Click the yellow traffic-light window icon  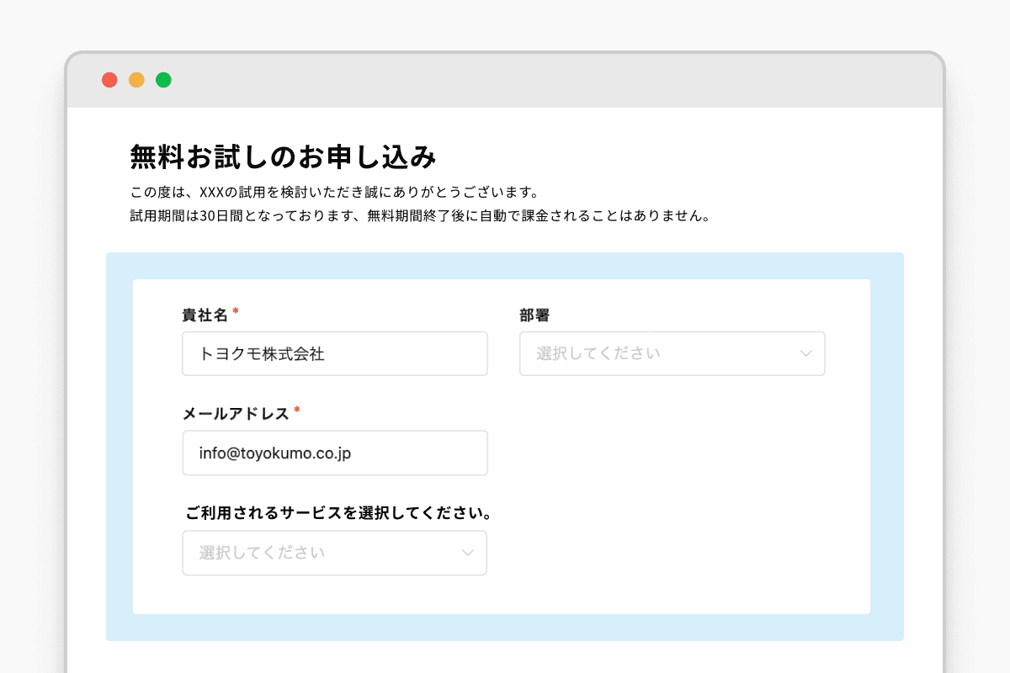137,80
